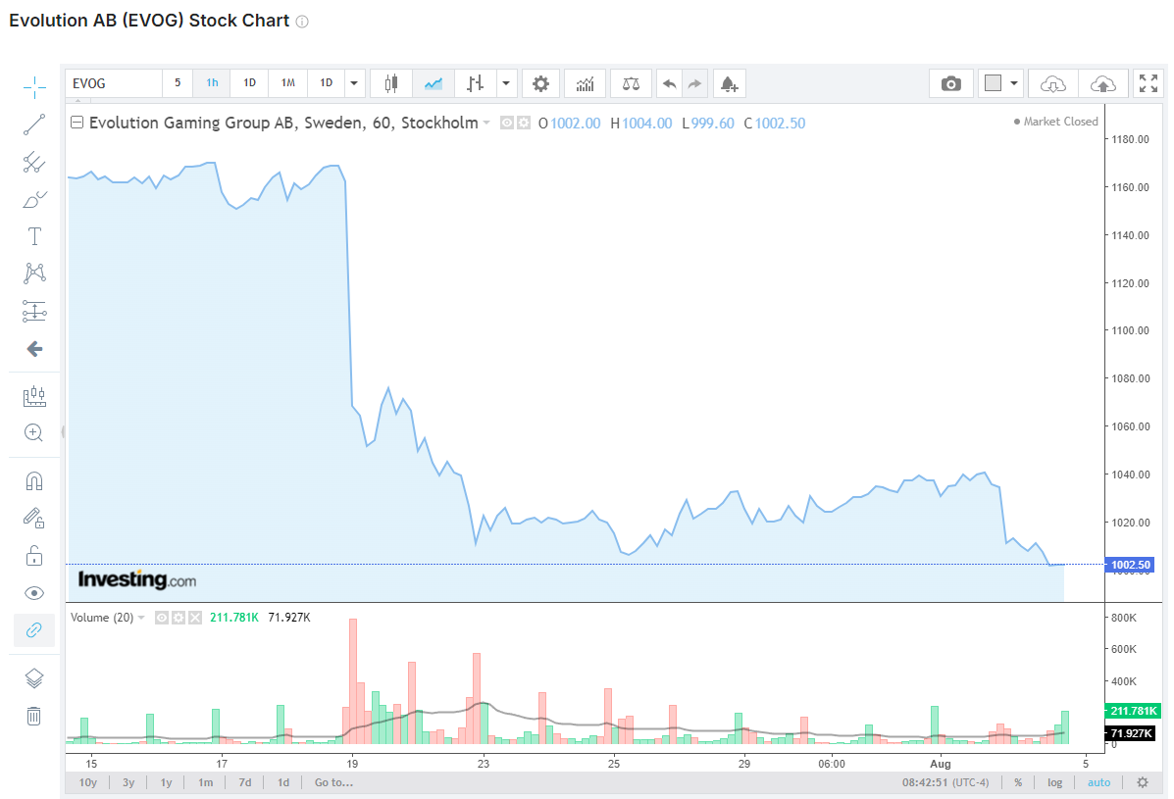Viewport: 1174px width, 799px height.
Task: Click the trash icon to remove drawings
Action: coord(34,716)
